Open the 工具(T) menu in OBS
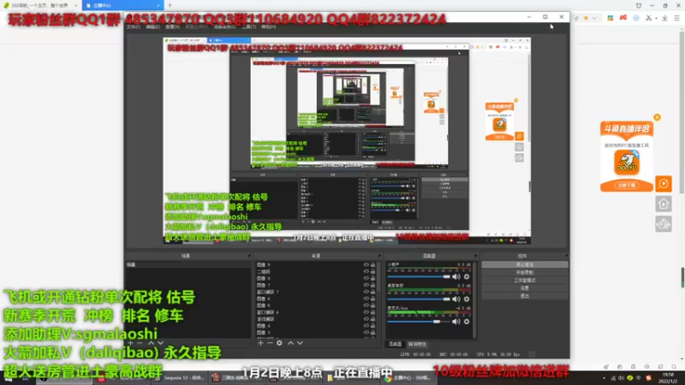The width and height of the screenshot is (685, 385). coord(248,27)
